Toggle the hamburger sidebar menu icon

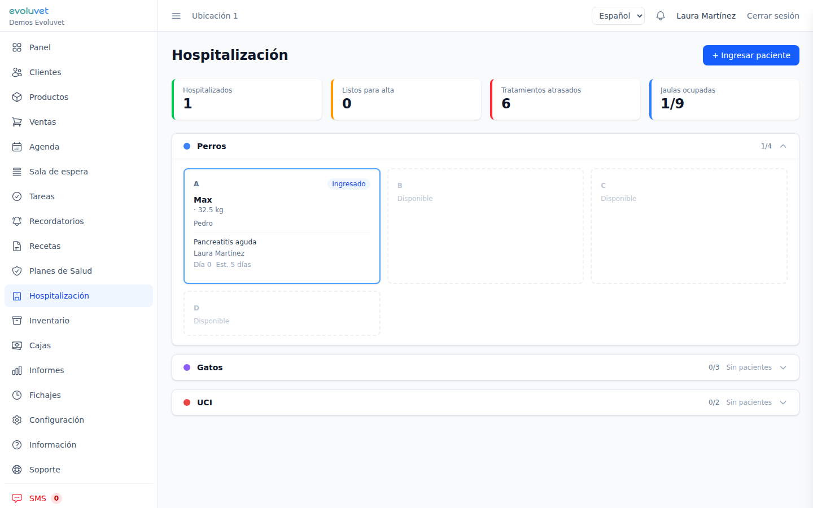(176, 16)
